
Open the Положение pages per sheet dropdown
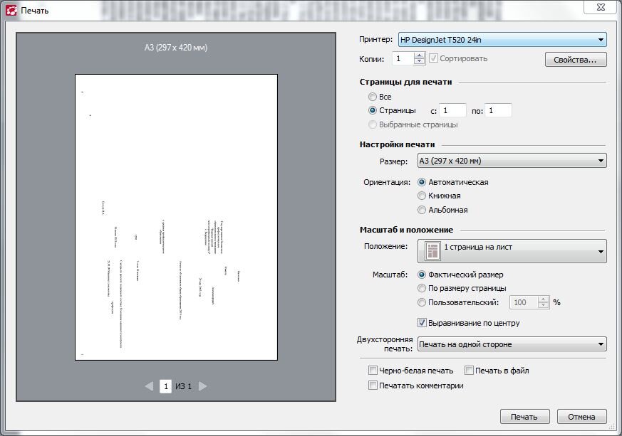(x=512, y=251)
